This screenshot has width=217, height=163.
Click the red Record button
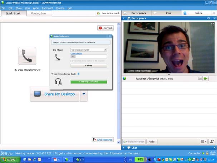tap(105, 28)
